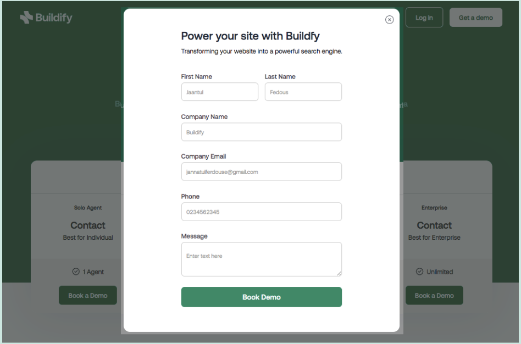Click the circled X close icon on modal

point(390,20)
